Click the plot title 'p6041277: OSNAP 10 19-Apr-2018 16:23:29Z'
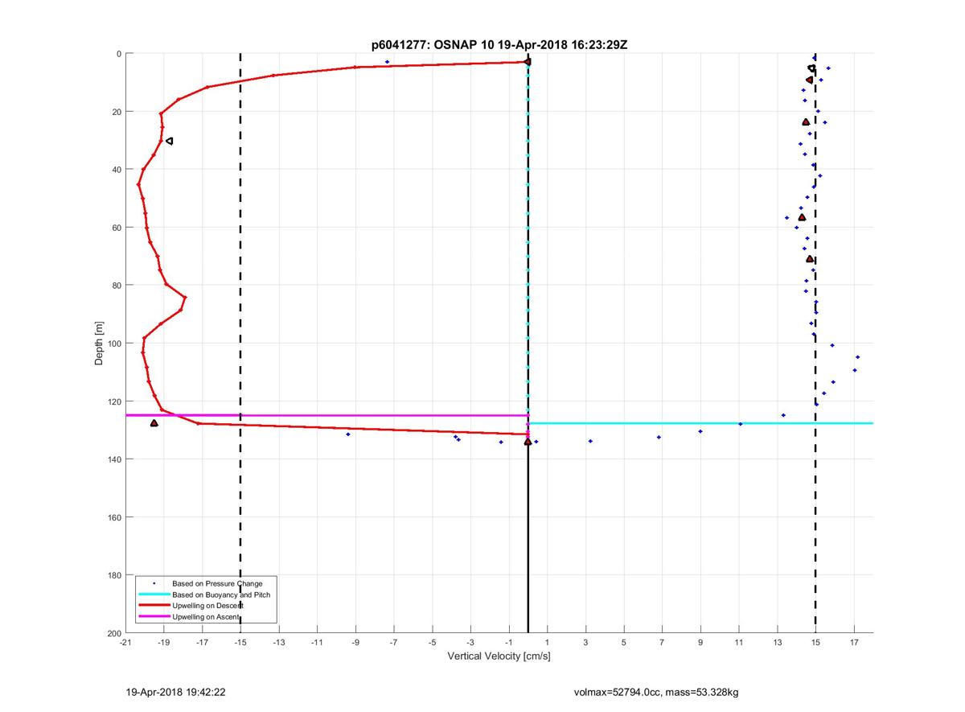Image resolution: width=965 pixels, height=712 pixels. pyautogui.click(x=499, y=45)
